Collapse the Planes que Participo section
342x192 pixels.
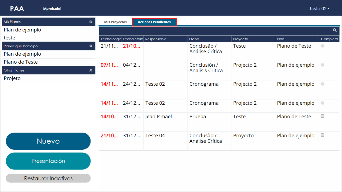(x=91, y=46)
